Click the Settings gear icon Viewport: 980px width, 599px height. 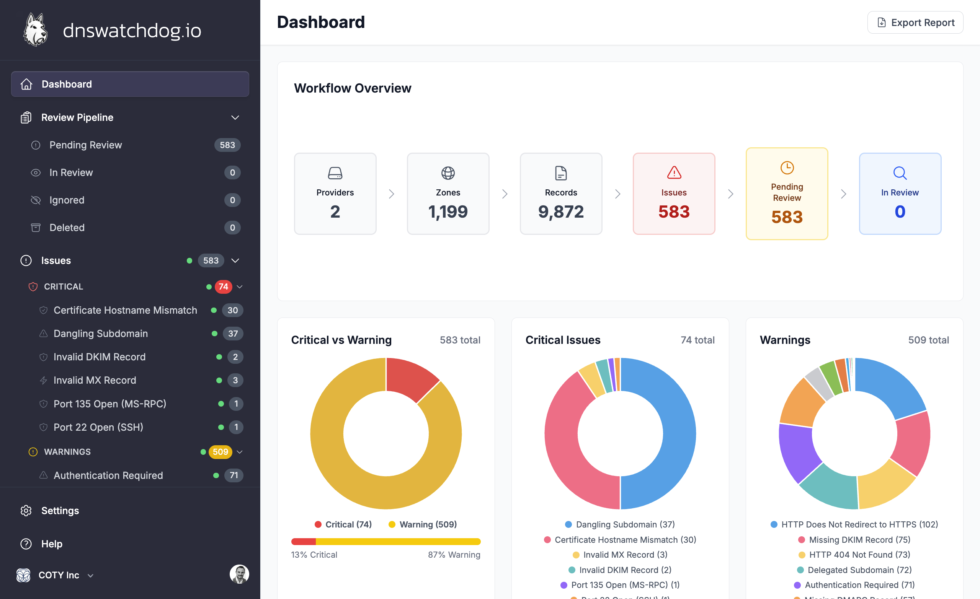[26, 511]
